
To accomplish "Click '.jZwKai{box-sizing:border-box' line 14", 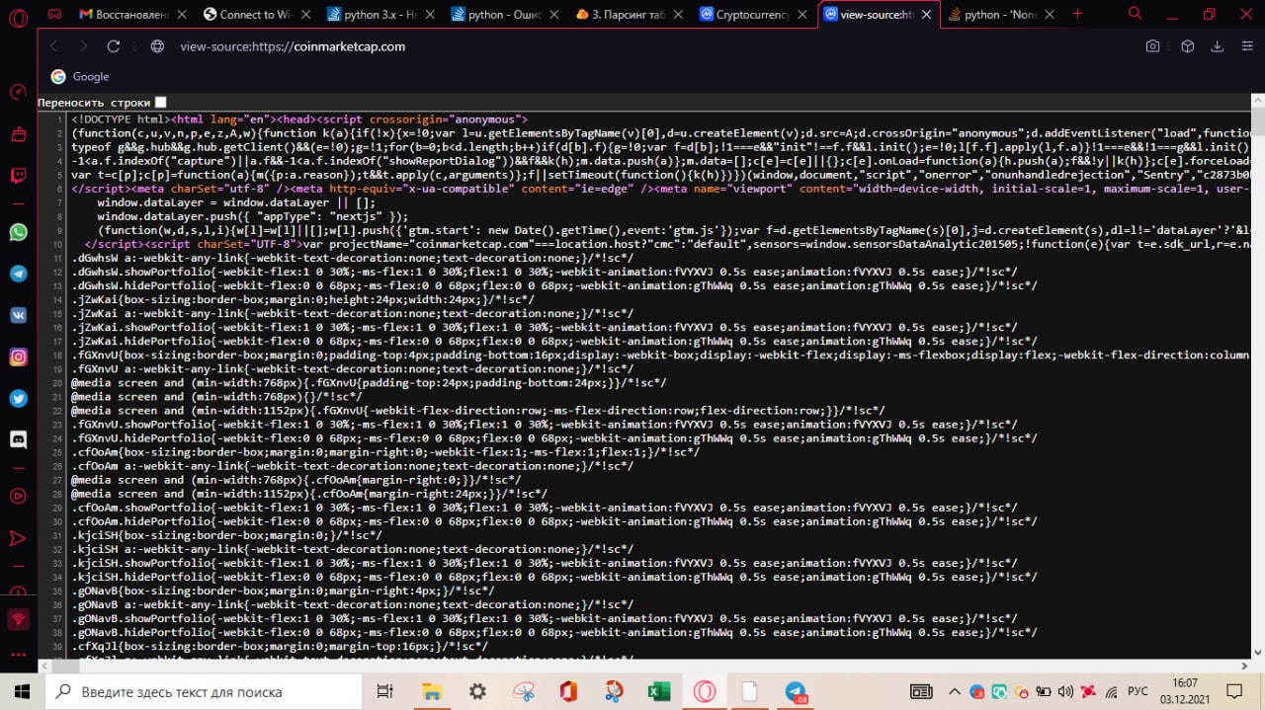I will tap(303, 299).
